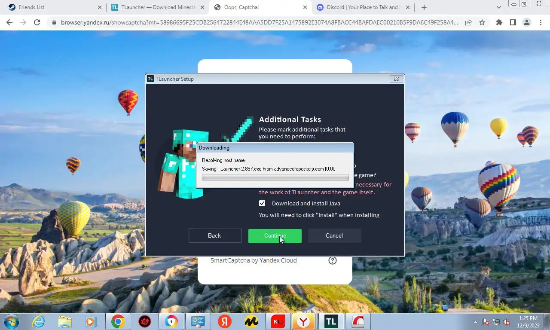Go back in the browser
The width and height of the screenshot is (550, 330).
9,22
